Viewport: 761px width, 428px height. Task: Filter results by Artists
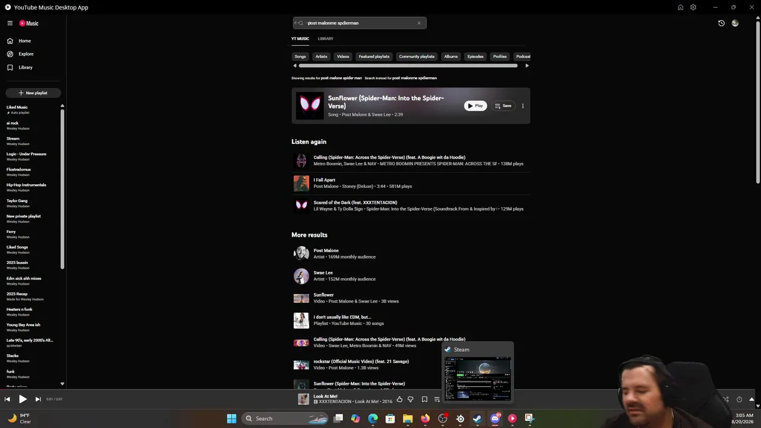[x=321, y=56]
